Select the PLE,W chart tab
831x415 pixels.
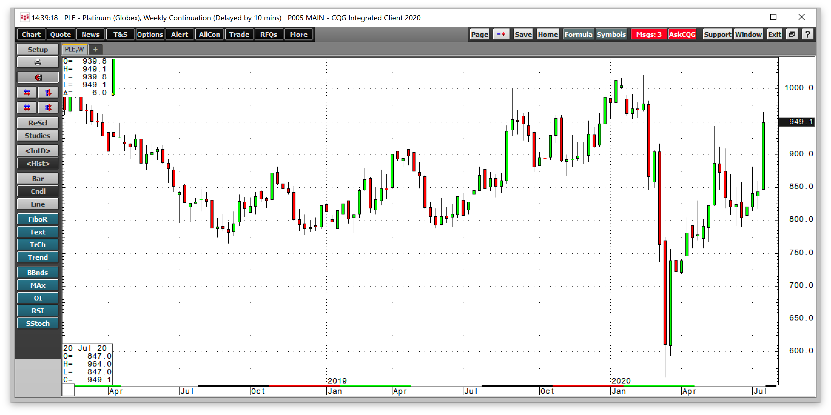pyautogui.click(x=74, y=49)
